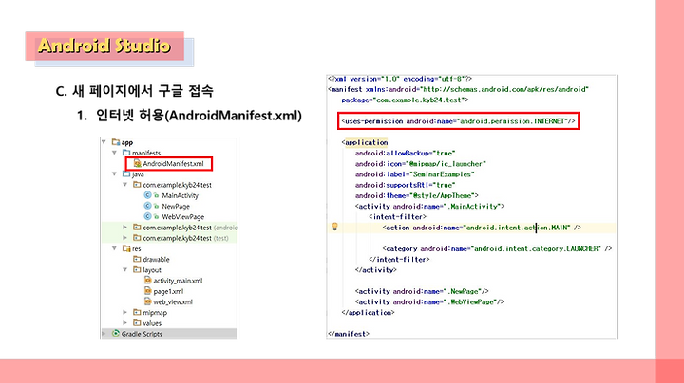Collapse the layout folder arrow
This screenshot has width=684, height=383.
click(124, 270)
